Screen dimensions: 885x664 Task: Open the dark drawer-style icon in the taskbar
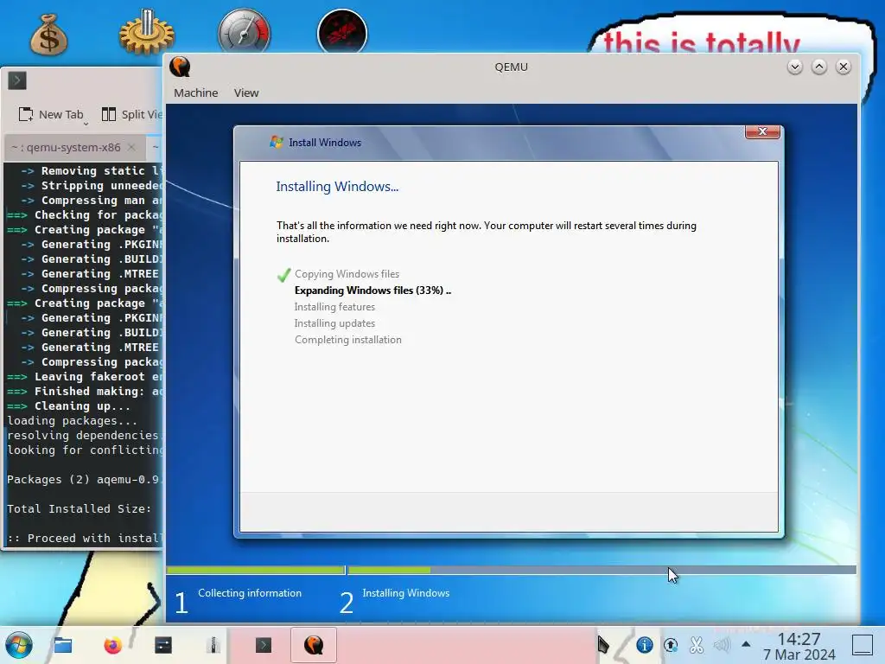click(x=163, y=645)
